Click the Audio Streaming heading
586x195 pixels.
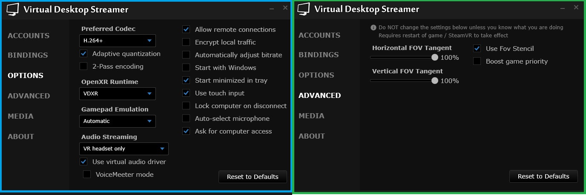click(109, 137)
